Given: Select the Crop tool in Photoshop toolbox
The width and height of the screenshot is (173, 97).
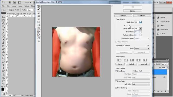Looking at the screenshot, I should pyautogui.click(x=3, y=30).
